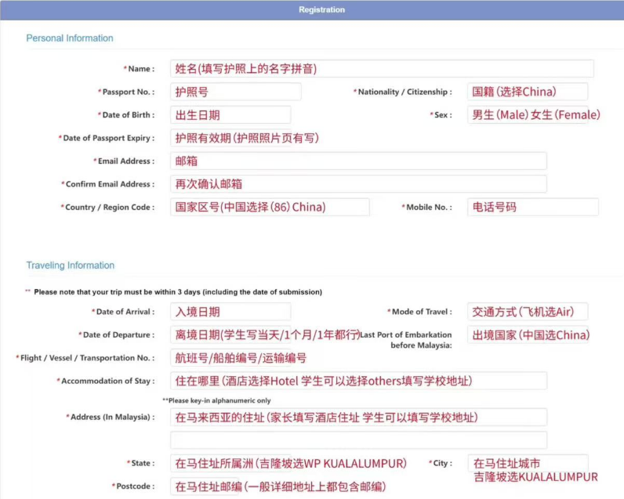Viewport: 624px width, 499px height.
Task: Click the Mobile No. input field
Action: pyautogui.click(x=532, y=208)
